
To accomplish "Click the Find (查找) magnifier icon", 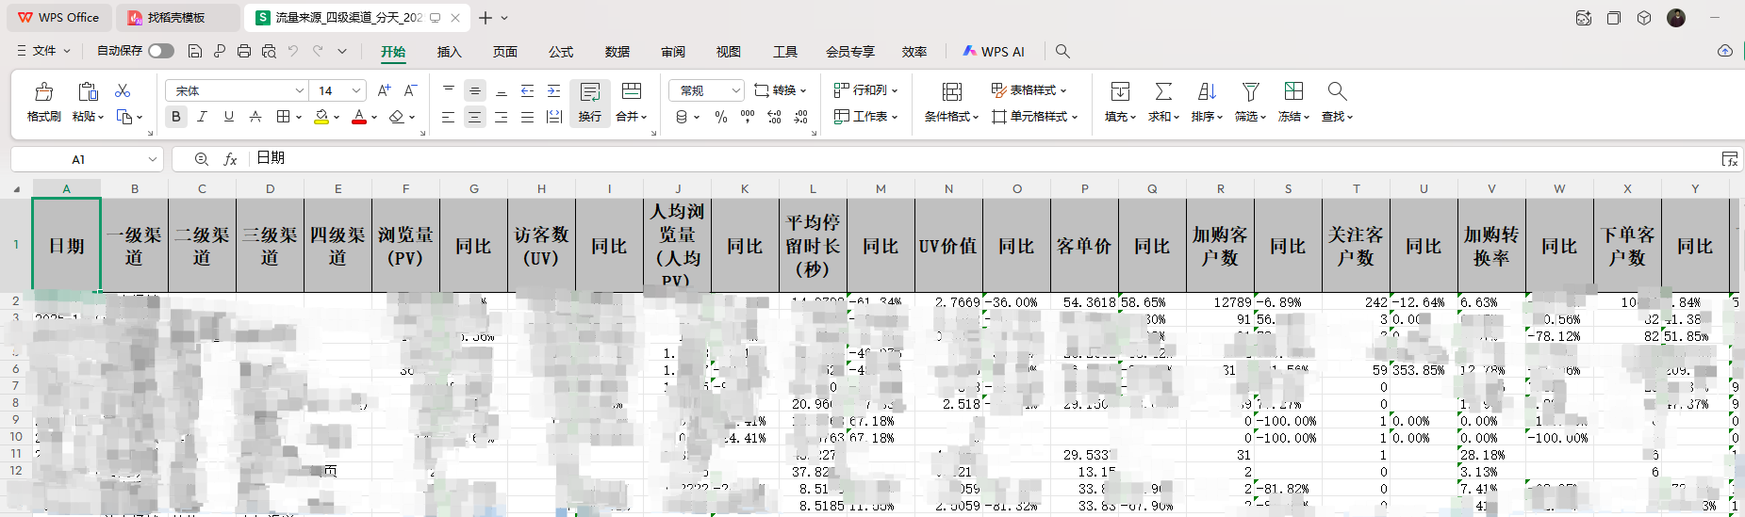I will (1337, 91).
